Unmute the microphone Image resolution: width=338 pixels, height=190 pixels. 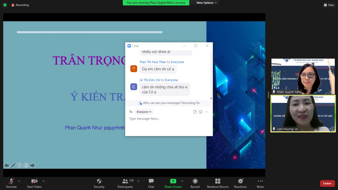click(11, 181)
